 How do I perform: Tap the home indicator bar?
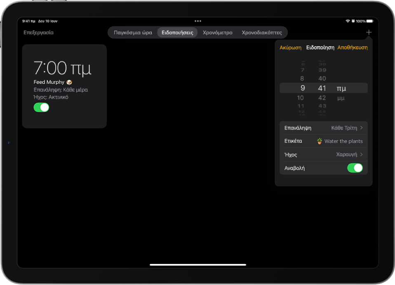point(198,265)
